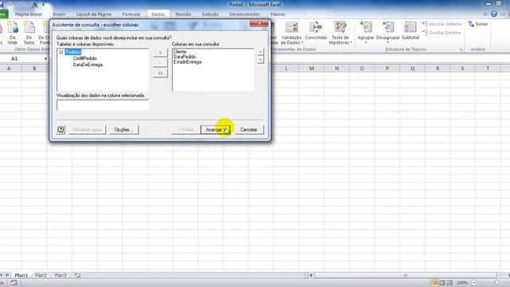The height and width of the screenshot is (287, 510).
Task: Select column M header
Action: pyautogui.click(x=312, y=69)
